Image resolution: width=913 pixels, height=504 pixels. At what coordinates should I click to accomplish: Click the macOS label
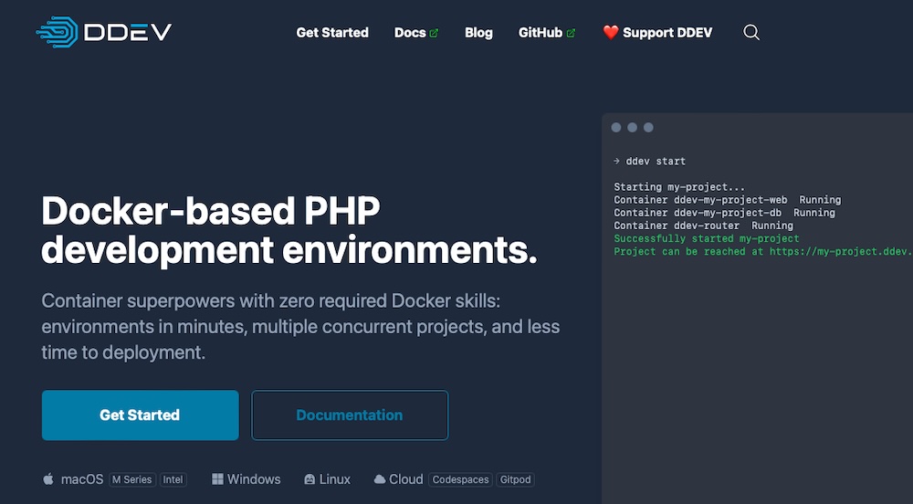click(82, 479)
